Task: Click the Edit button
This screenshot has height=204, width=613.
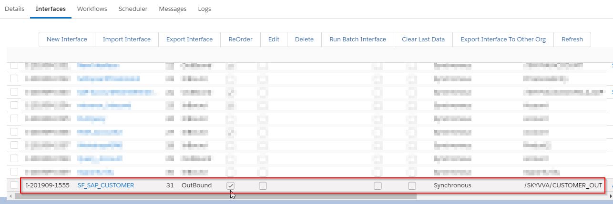Action: pyautogui.click(x=274, y=39)
